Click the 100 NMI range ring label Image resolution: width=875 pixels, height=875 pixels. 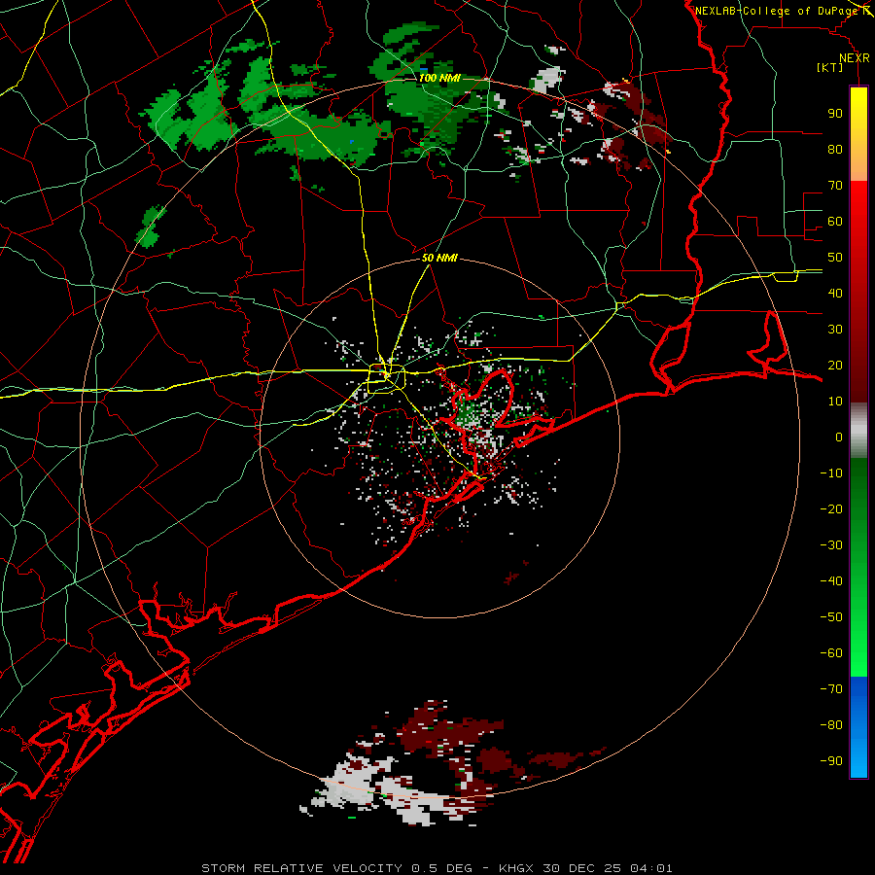[439, 78]
